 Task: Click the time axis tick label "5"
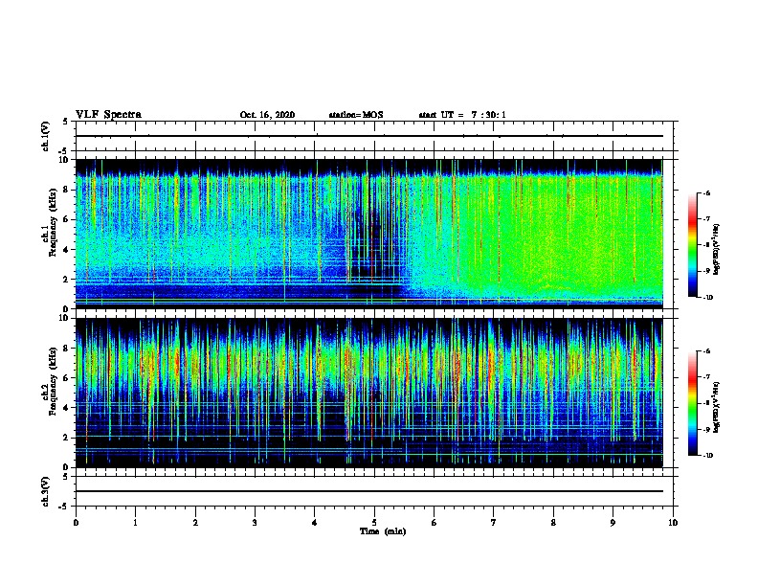point(374,523)
